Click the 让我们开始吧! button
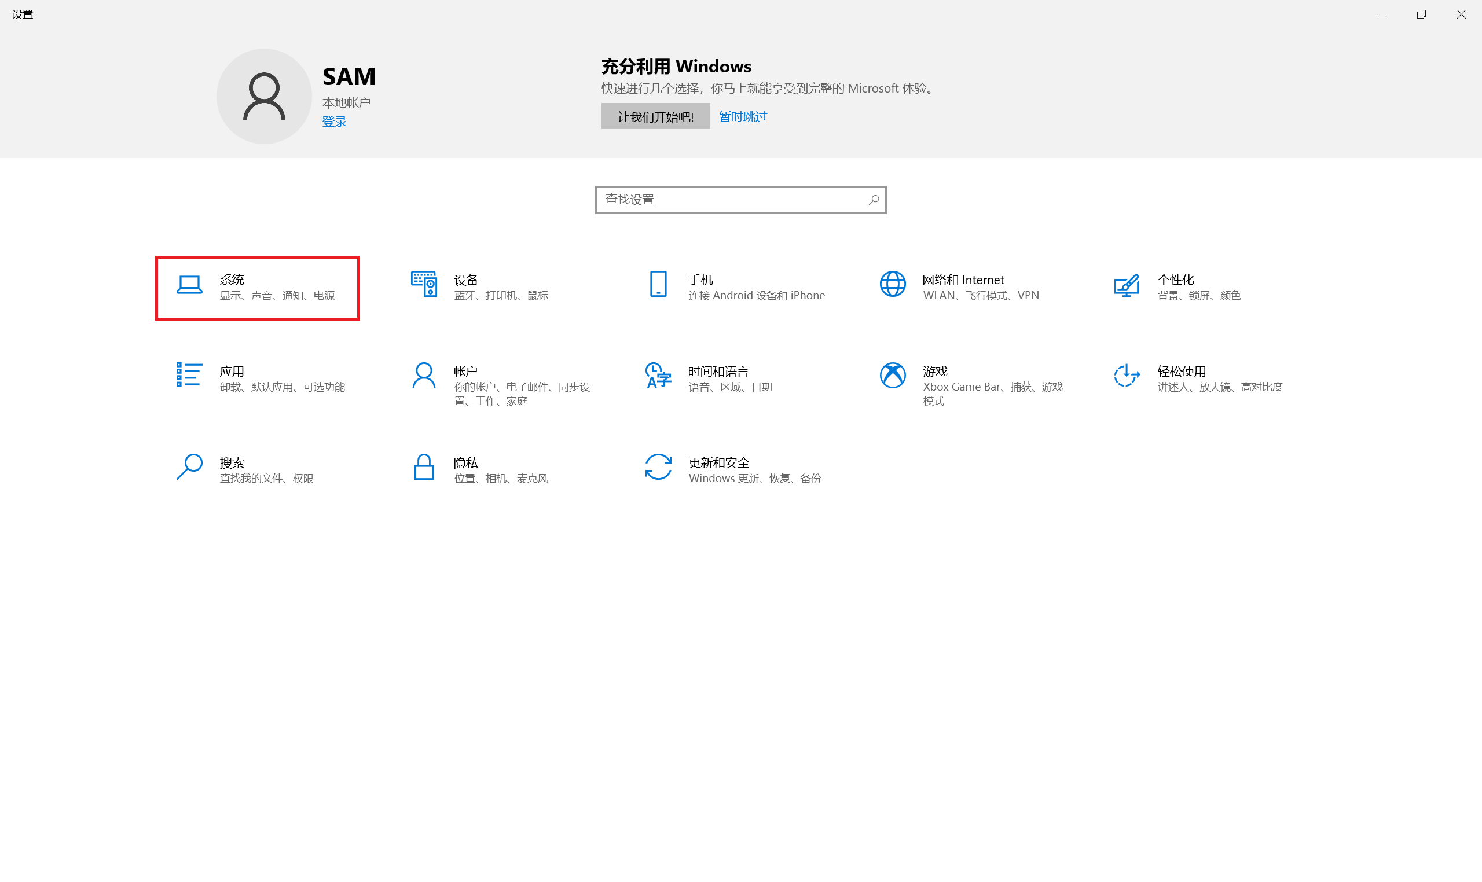 (655, 116)
